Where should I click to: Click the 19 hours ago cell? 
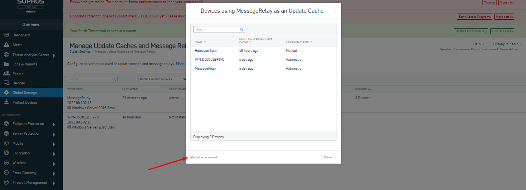tap(249, 51)
